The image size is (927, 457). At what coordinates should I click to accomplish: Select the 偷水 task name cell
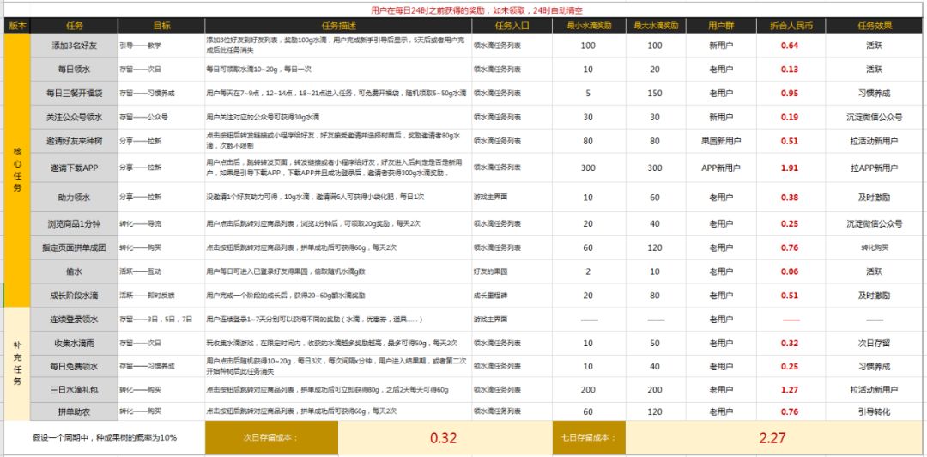[x=75, y=271]
